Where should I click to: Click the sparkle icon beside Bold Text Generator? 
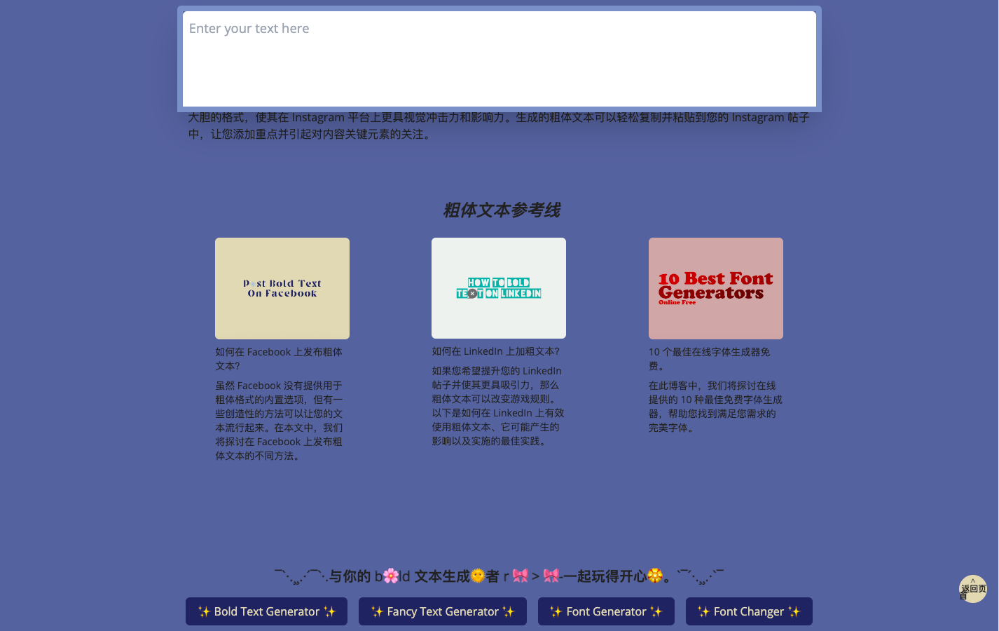[x=205, y=611]
